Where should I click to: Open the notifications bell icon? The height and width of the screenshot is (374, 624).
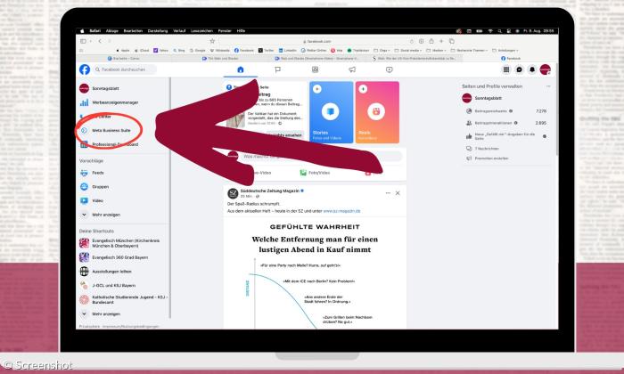coord(532,69)
